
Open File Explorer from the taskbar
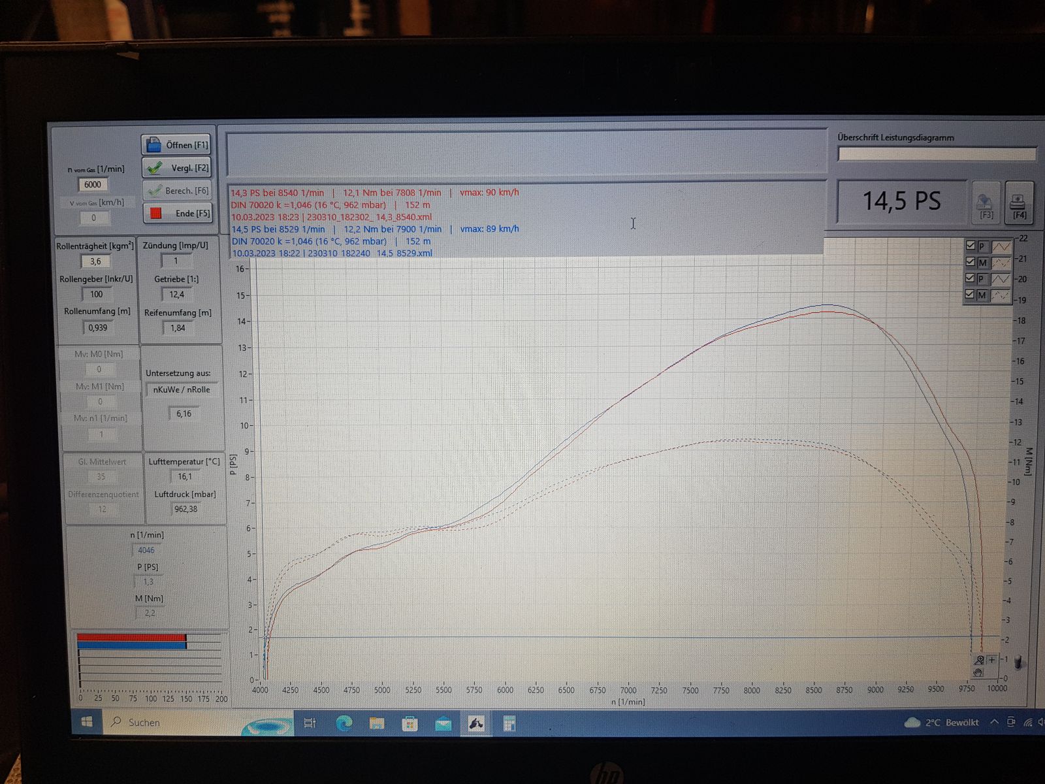377,723
